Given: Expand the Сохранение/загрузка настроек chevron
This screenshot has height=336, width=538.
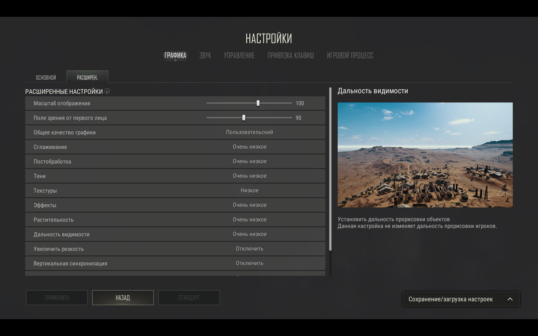Looking at the screenshot, I should [x=510, y=299].
